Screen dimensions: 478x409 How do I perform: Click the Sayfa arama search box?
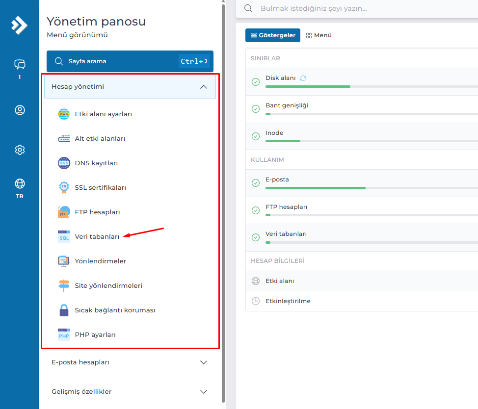(x=130, y=61)
